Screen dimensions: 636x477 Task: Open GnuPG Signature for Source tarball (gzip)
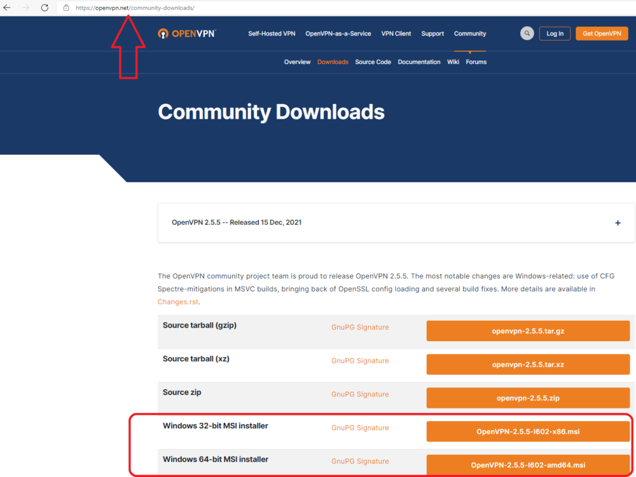pyautogui.click(x=360, y=327)
